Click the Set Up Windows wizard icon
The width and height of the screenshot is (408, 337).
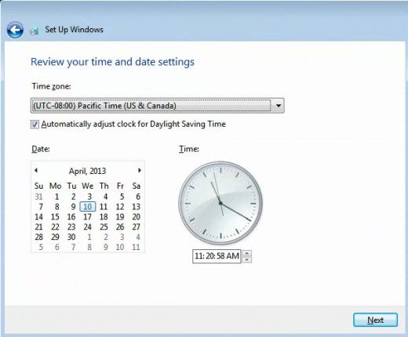click(34, 31)
